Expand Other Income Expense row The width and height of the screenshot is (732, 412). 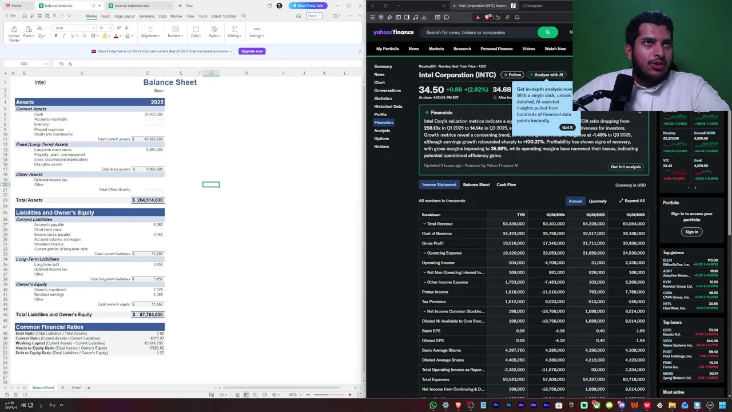pyautogui.click(x=424, y=282)
